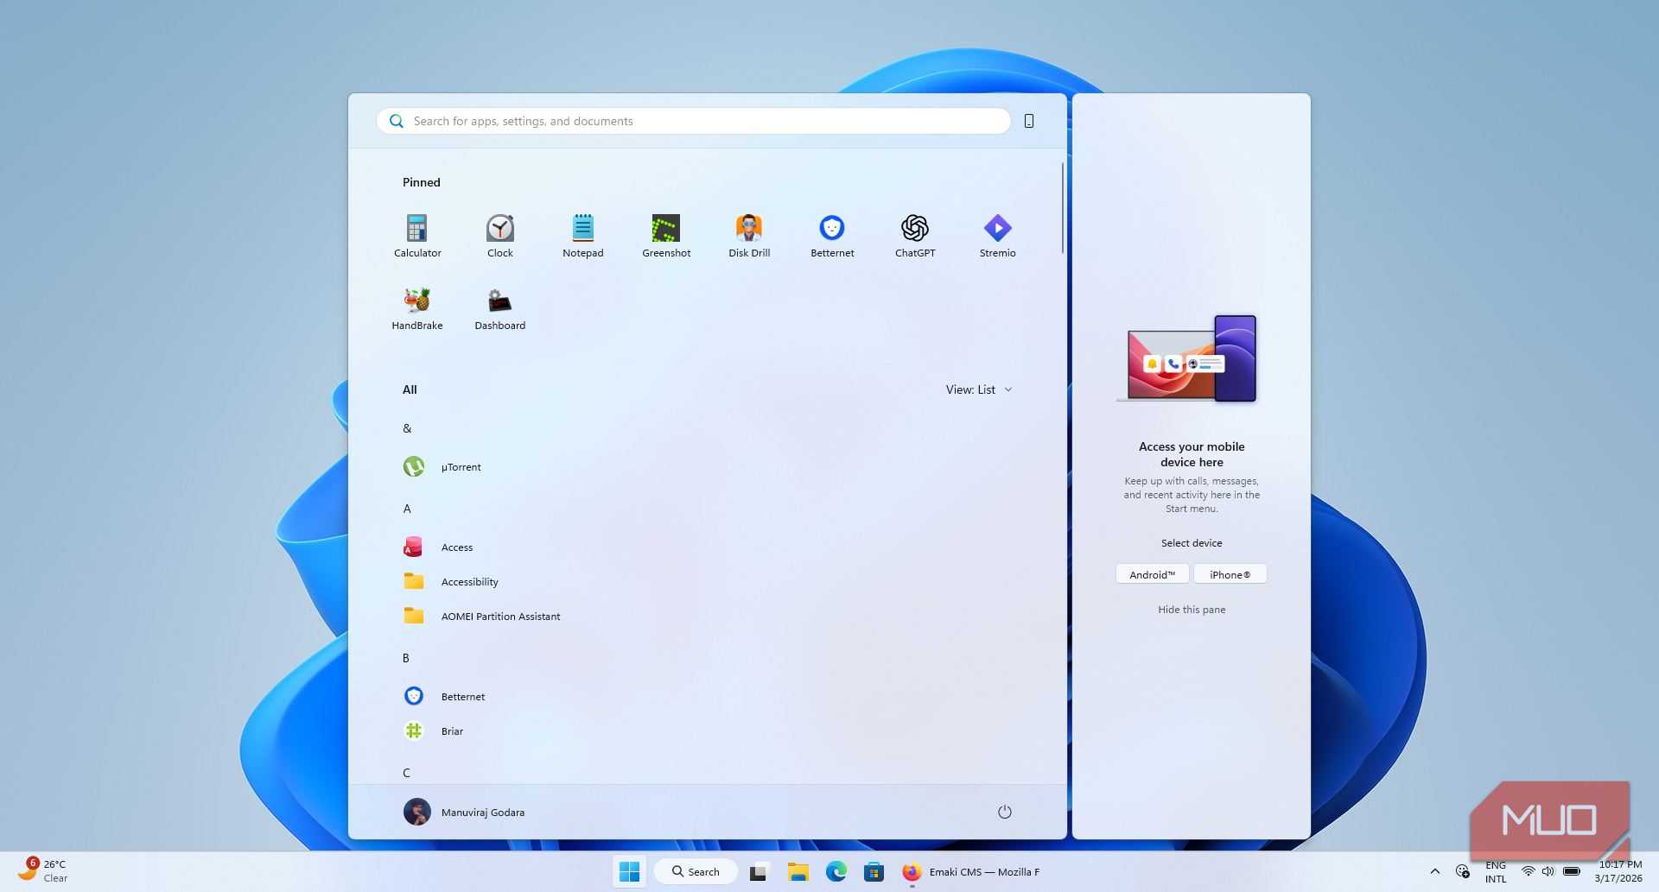
Task: Open the pinned Calculator app
Action: point(417,236)
